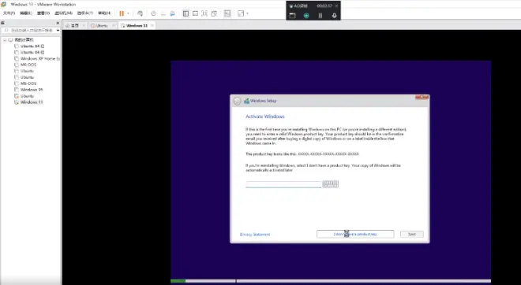Toggle the recorder microphone
Viewport: 521px width, 285px height.
click(x=334, y=16)
